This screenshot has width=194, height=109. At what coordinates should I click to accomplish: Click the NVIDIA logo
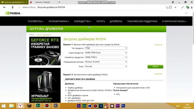(13, 13)
